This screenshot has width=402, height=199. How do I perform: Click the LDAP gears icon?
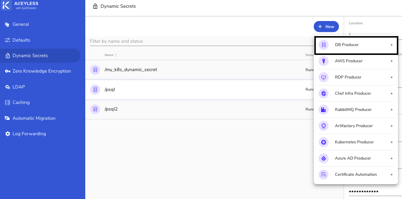pyautogui.click(x=8, y=87)
